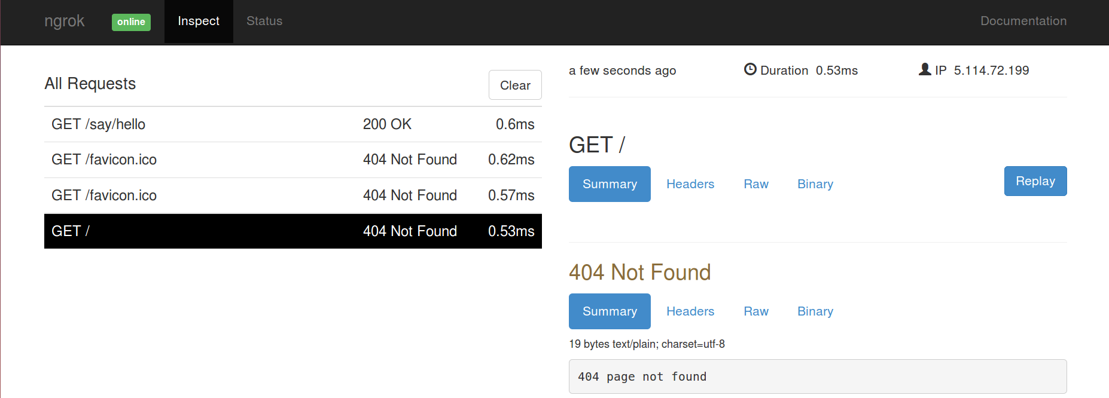Image resolution: width=1109 pixels, height=398 pixels.
Task: Show response Raw under 404 Not Found
Action: (756, 311)
